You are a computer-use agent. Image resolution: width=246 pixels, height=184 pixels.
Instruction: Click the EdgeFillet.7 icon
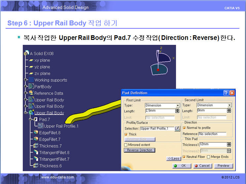[x=36, y=139]
